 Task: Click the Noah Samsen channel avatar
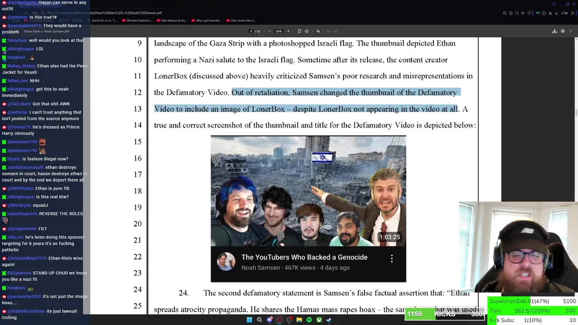(226, 262)
